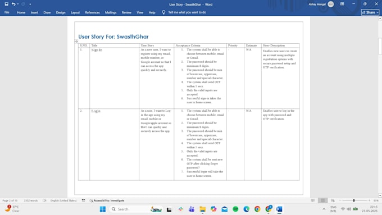382x215 pixels.
Task: Click 'Accessibility: Investigate' status button
Action: pos(107,200)
